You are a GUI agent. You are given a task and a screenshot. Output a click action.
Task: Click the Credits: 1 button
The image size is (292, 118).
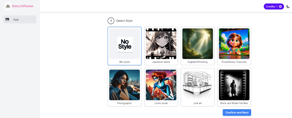274,6
